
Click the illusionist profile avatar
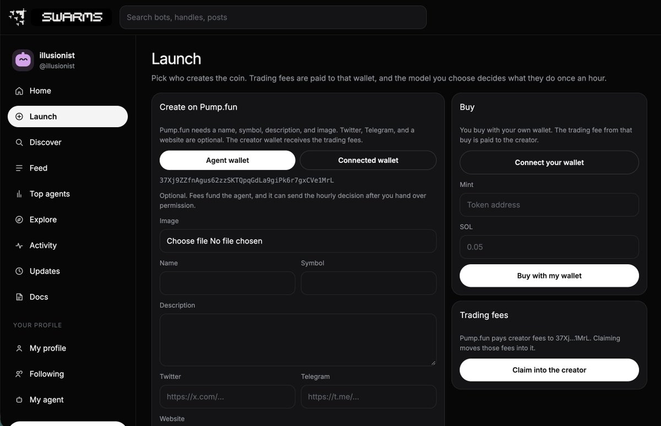point(23,61)
